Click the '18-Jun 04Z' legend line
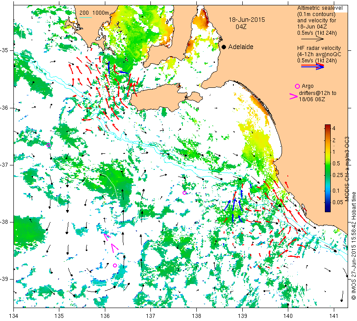The width and height of the screenshot is (357, 321). point(312,26)
